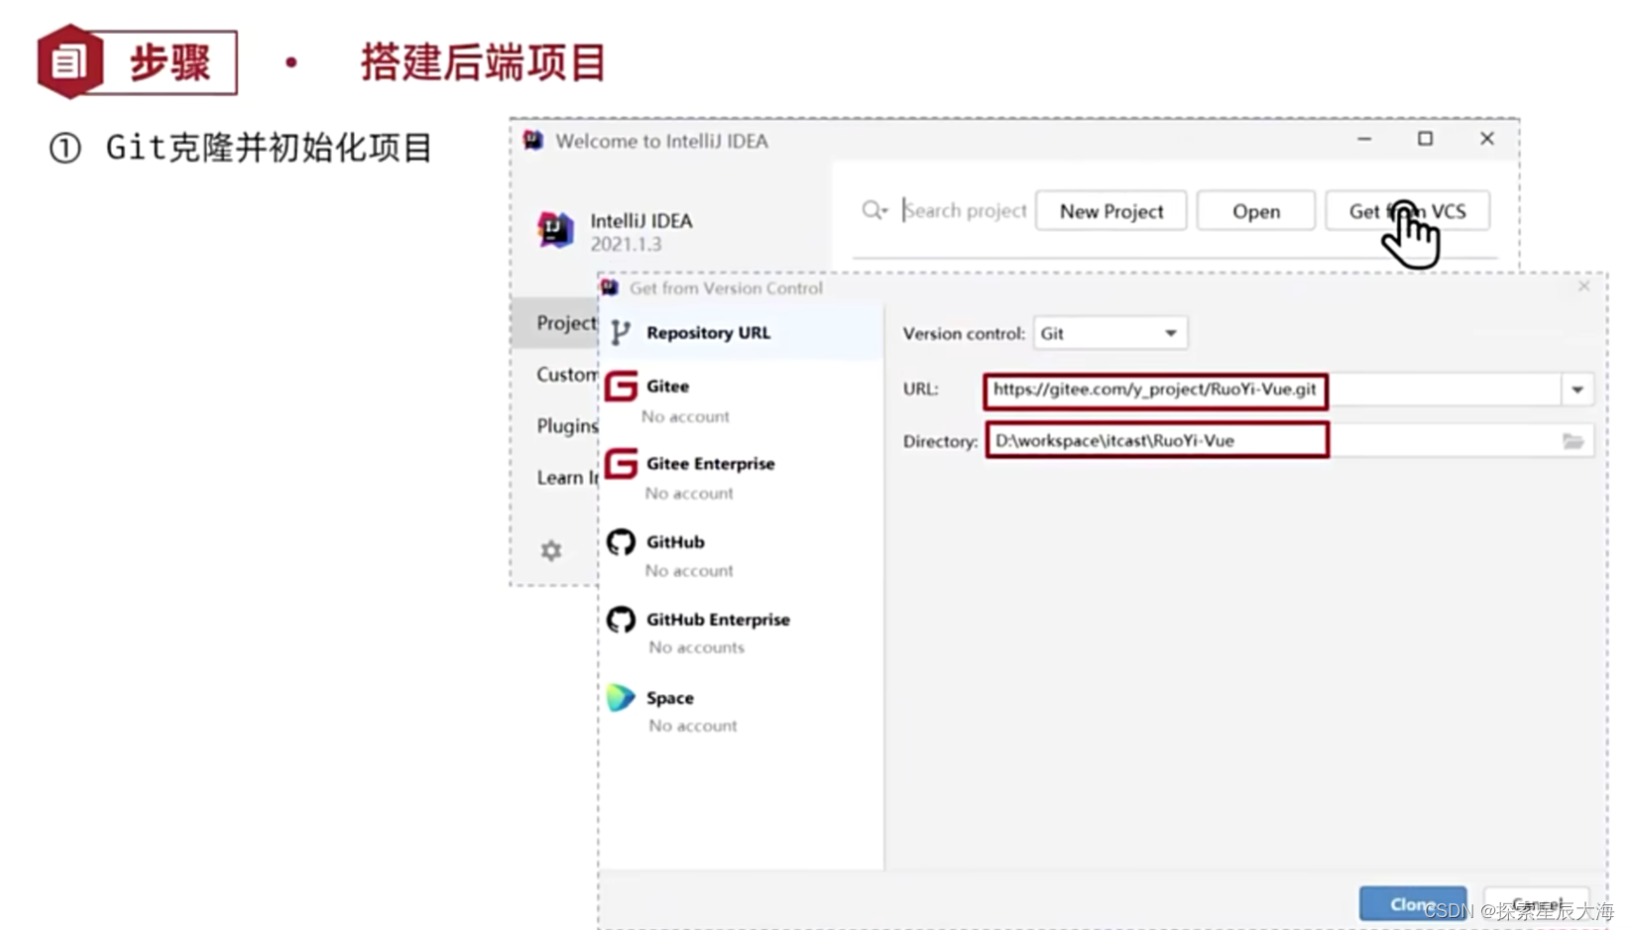Open the search project filter arrow
Viewport: 1630px width, 930px height.
(x=885, y=211)
